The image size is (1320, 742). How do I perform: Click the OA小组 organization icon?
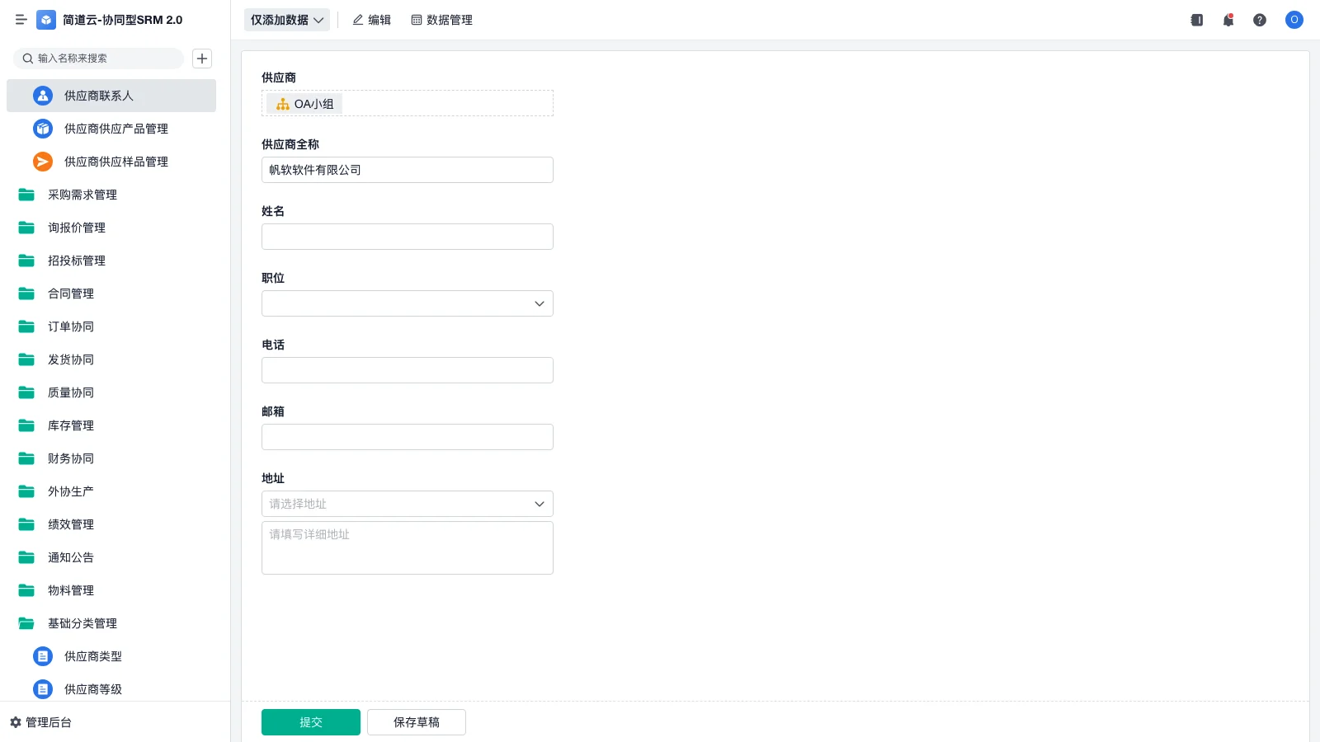pos(283,104)
